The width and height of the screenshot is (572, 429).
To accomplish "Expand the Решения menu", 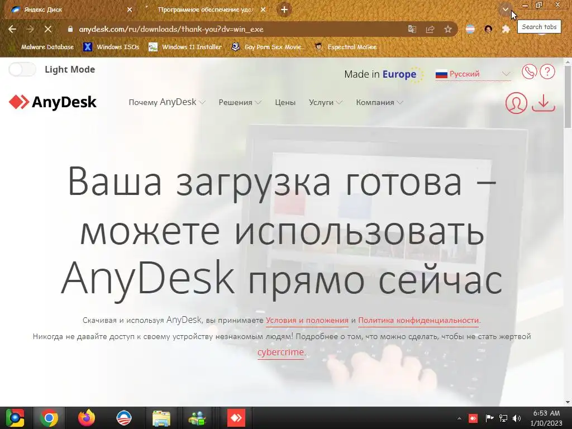I will pos(240,103).
